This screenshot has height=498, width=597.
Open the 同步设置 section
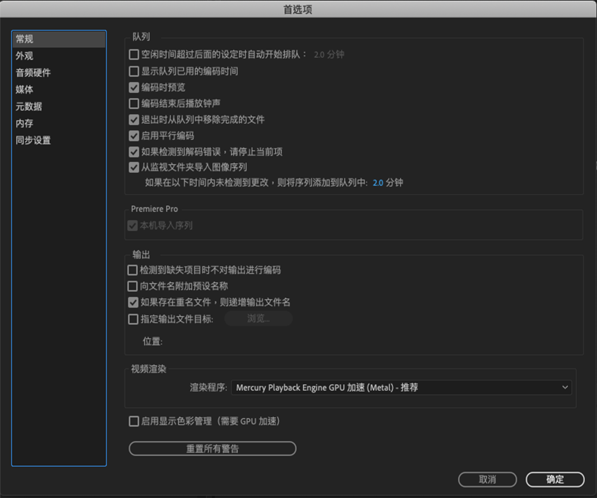coord(33,140)
